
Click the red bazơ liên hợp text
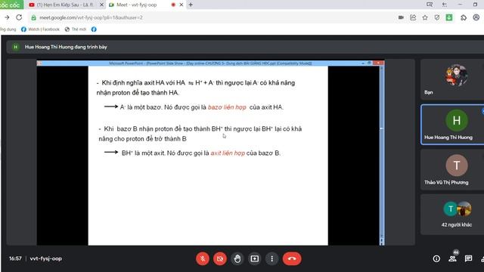point(227,107)
